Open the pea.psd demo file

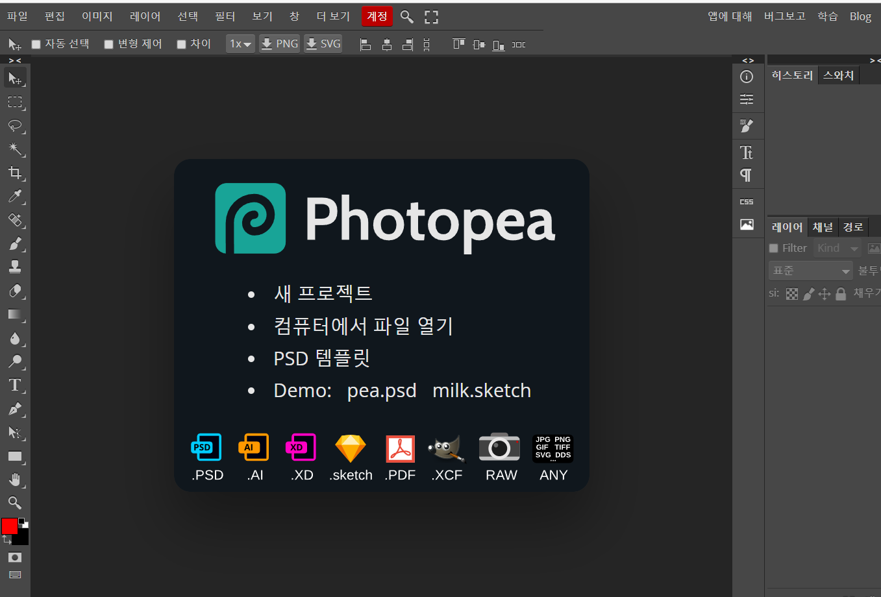tap(382, 391)
